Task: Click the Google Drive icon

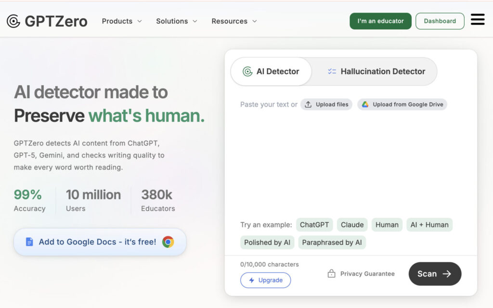Action: point(365,104)
